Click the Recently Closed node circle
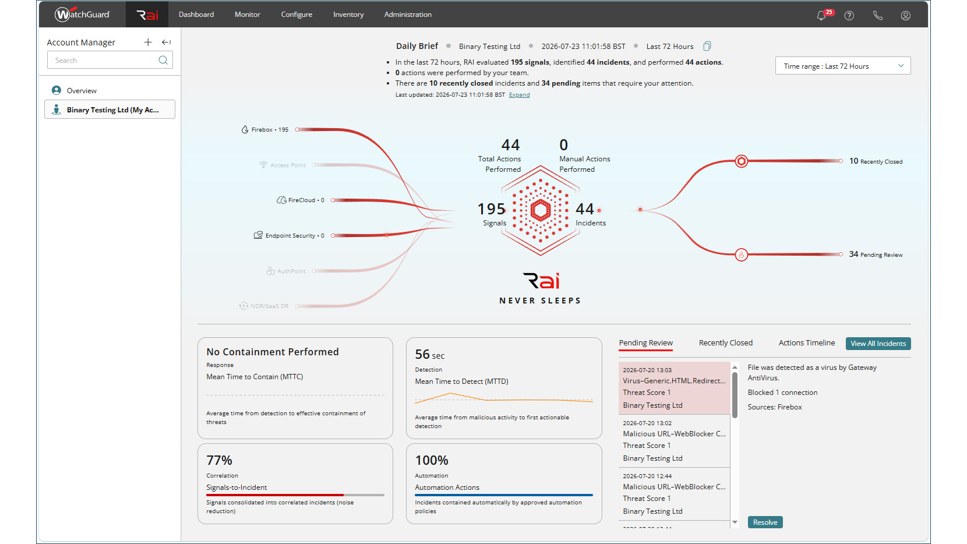Viewport: 967px width, 544px height. tap(741, 161)
